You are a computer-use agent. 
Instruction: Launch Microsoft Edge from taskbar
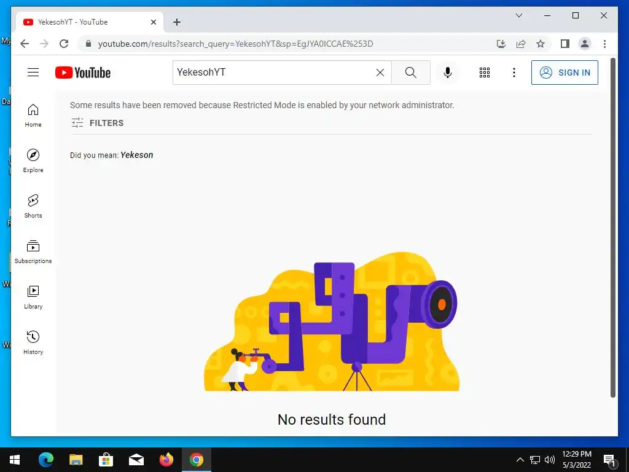45,460
